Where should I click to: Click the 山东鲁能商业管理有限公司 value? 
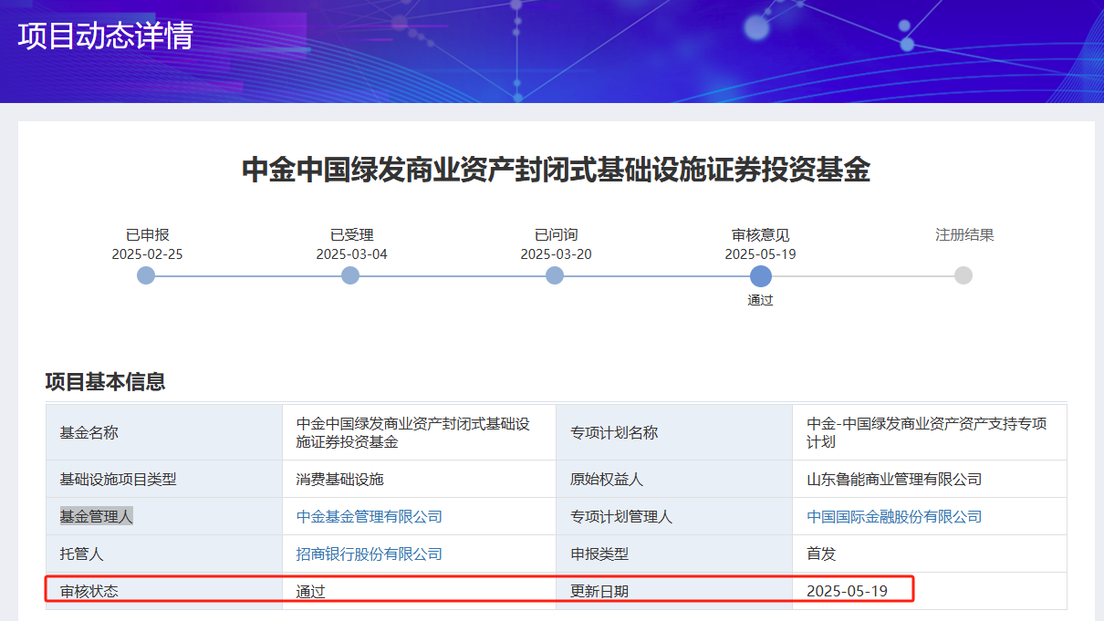click(x=894, y=479)
